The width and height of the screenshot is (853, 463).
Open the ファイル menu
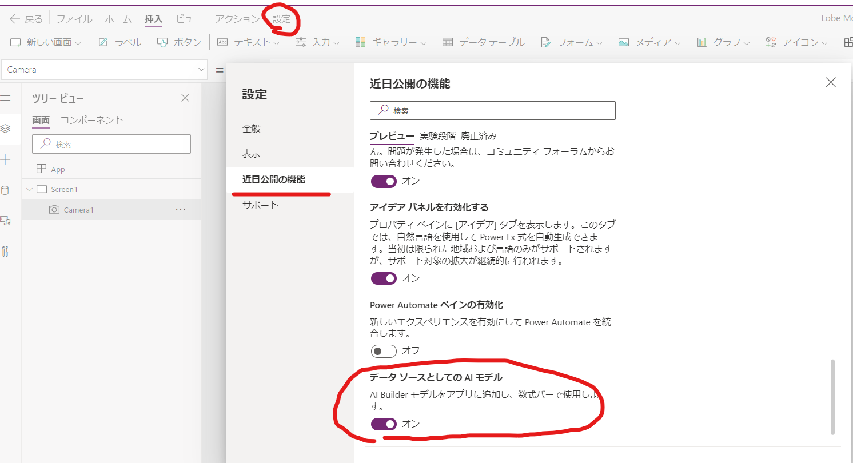click(74, 19)
